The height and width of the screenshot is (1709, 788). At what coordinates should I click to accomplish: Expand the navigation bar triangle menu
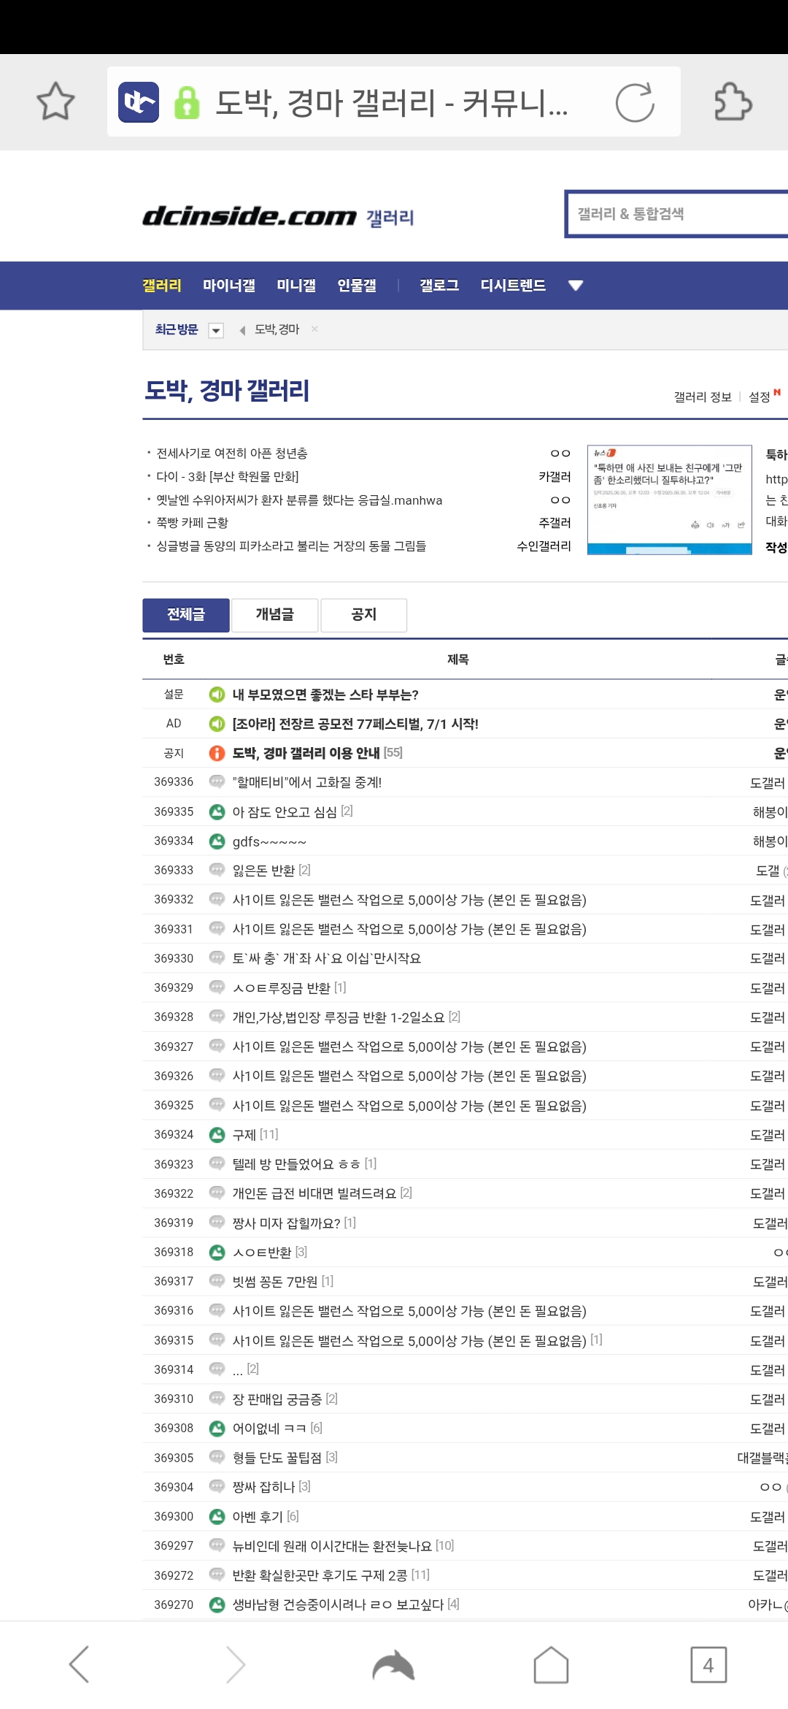(576, 286)
